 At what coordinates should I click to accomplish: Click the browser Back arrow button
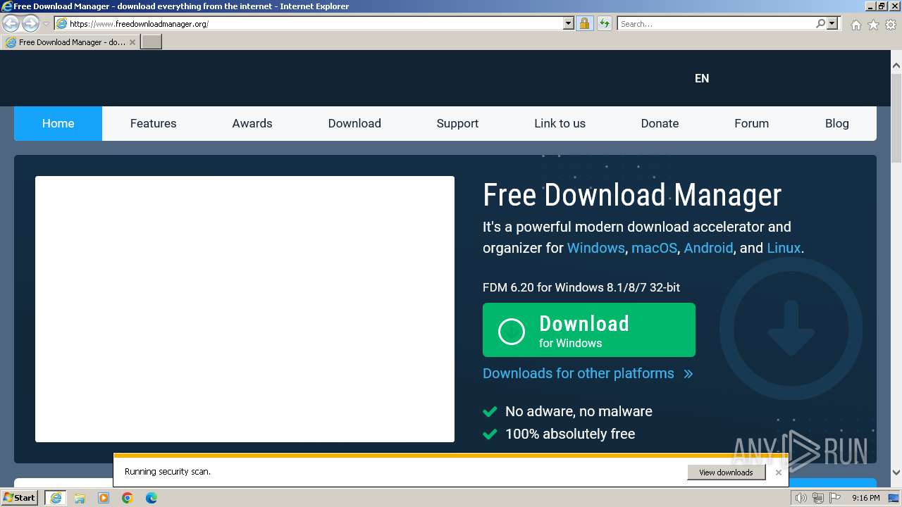pyautogui.click(x=11, y=23)
